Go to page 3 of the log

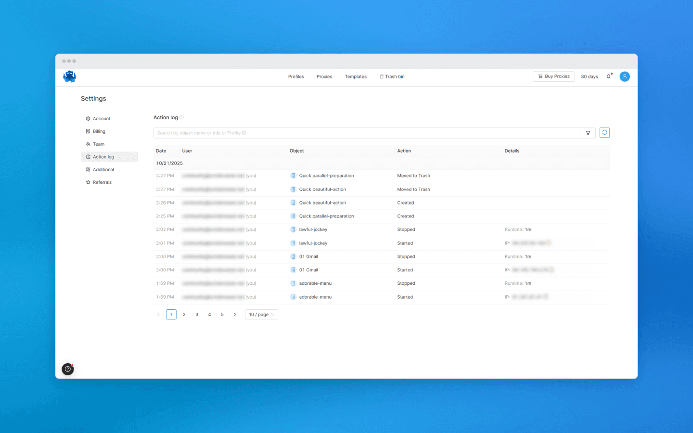(x=197, y=315)
